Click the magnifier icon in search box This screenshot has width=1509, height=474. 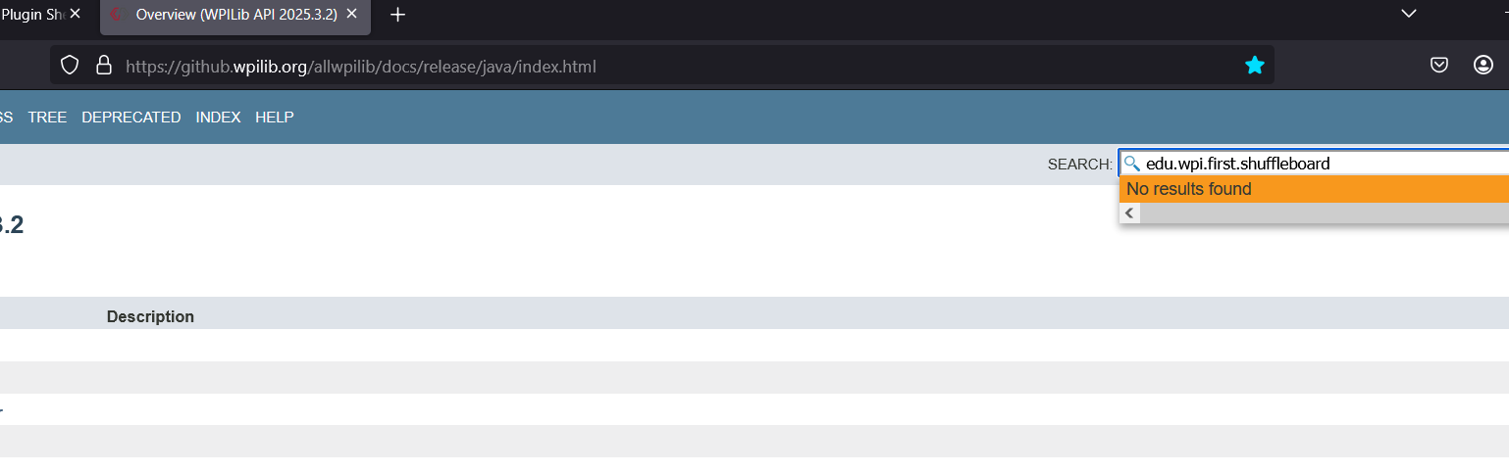tap(1132, 164)
